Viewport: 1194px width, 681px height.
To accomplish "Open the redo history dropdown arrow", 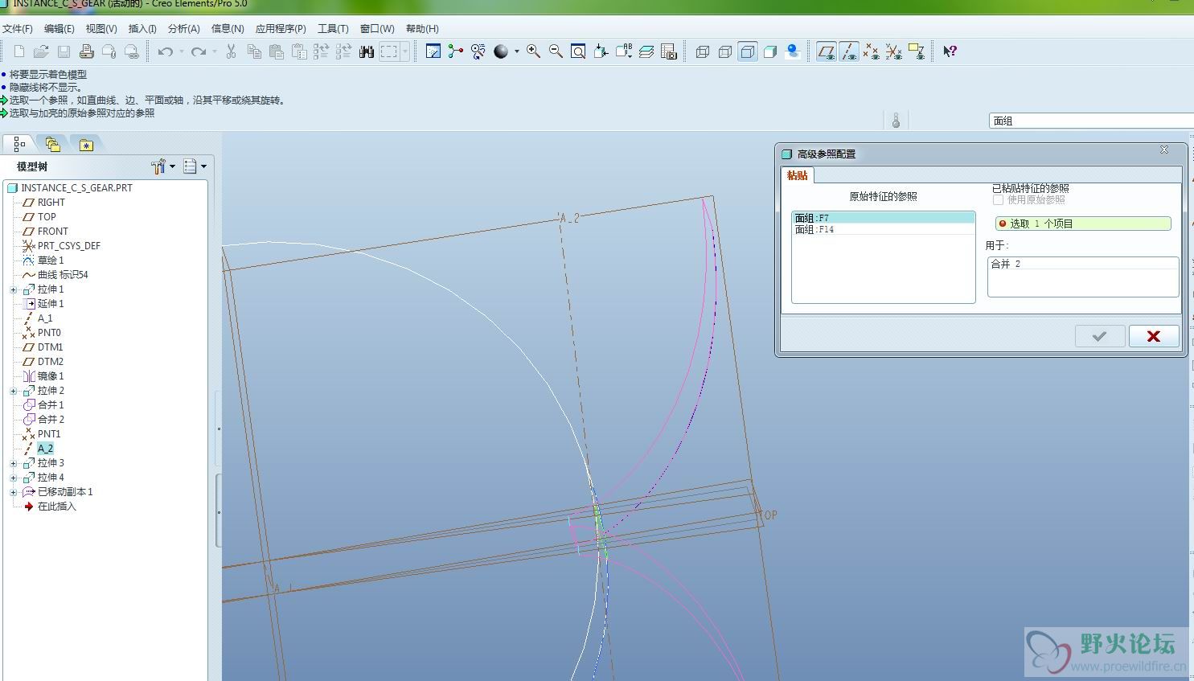I will (214, 51).
